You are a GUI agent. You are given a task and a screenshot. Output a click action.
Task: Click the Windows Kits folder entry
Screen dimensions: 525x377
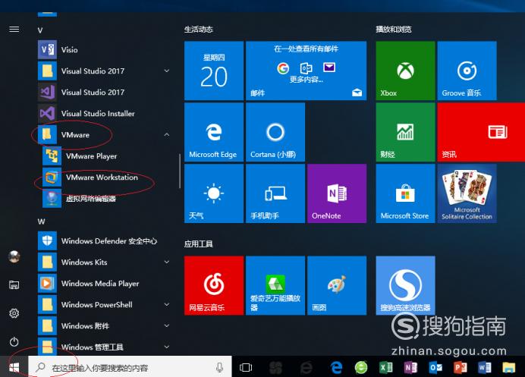(x=104, y=262)
